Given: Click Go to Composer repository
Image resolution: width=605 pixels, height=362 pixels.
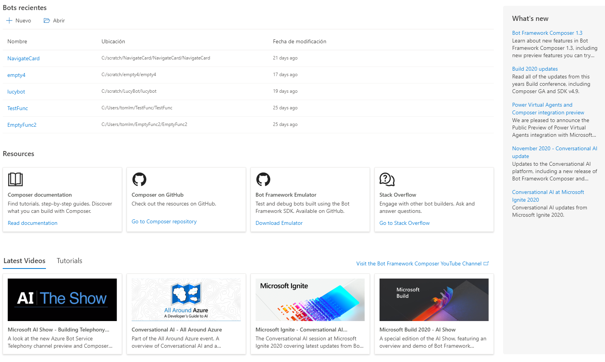Looking at the screenshot, I should pyautogui.click(x=164, y=221).
